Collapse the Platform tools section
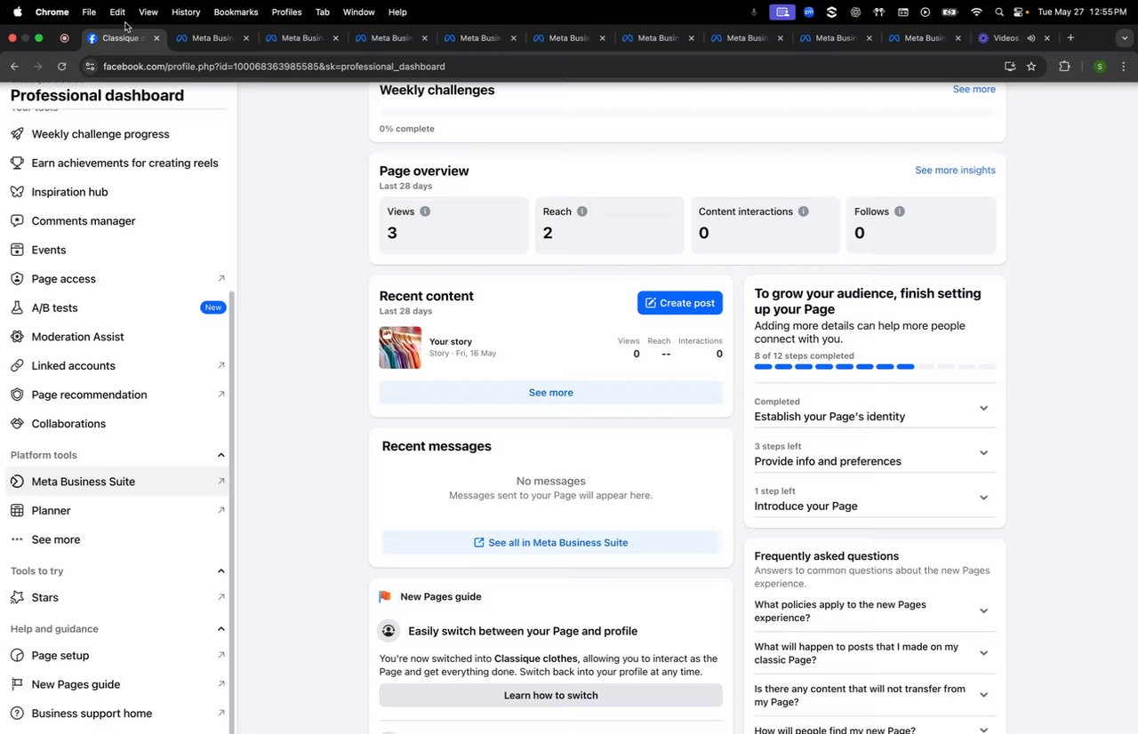The image size is (1138, 734). pyautogui.click(x=220, y=455)
